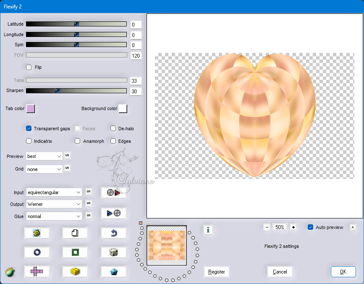This screenshot has width=364, height=284.
Task: Click the 50% zoom level field
Action: (280, 227)
